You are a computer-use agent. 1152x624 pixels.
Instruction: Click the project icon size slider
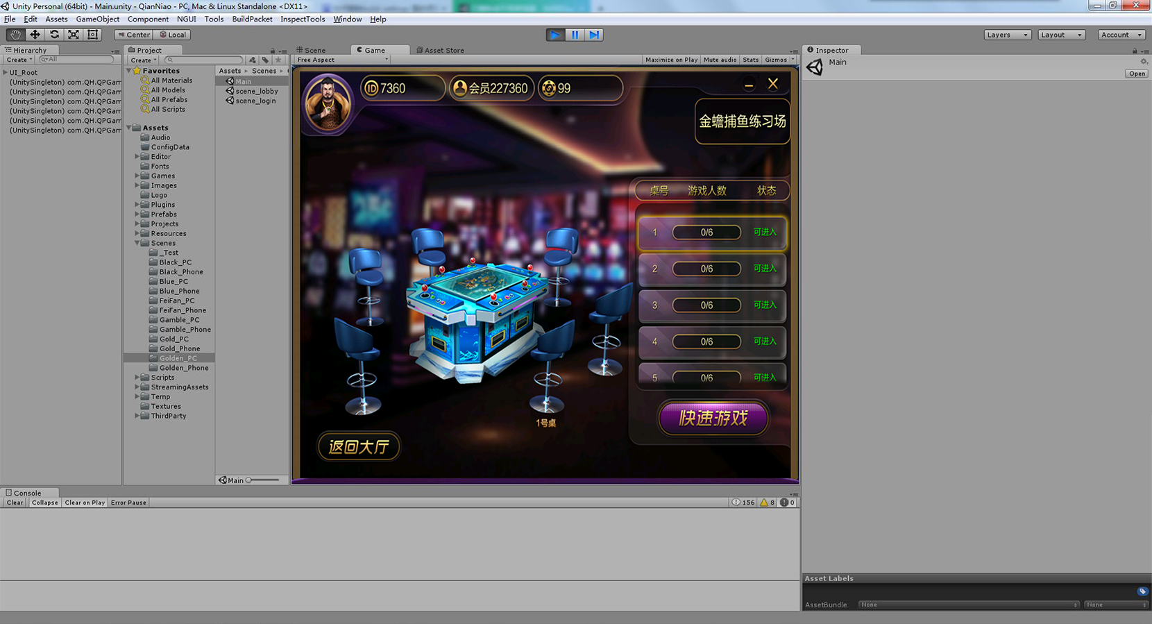point(264,480)
